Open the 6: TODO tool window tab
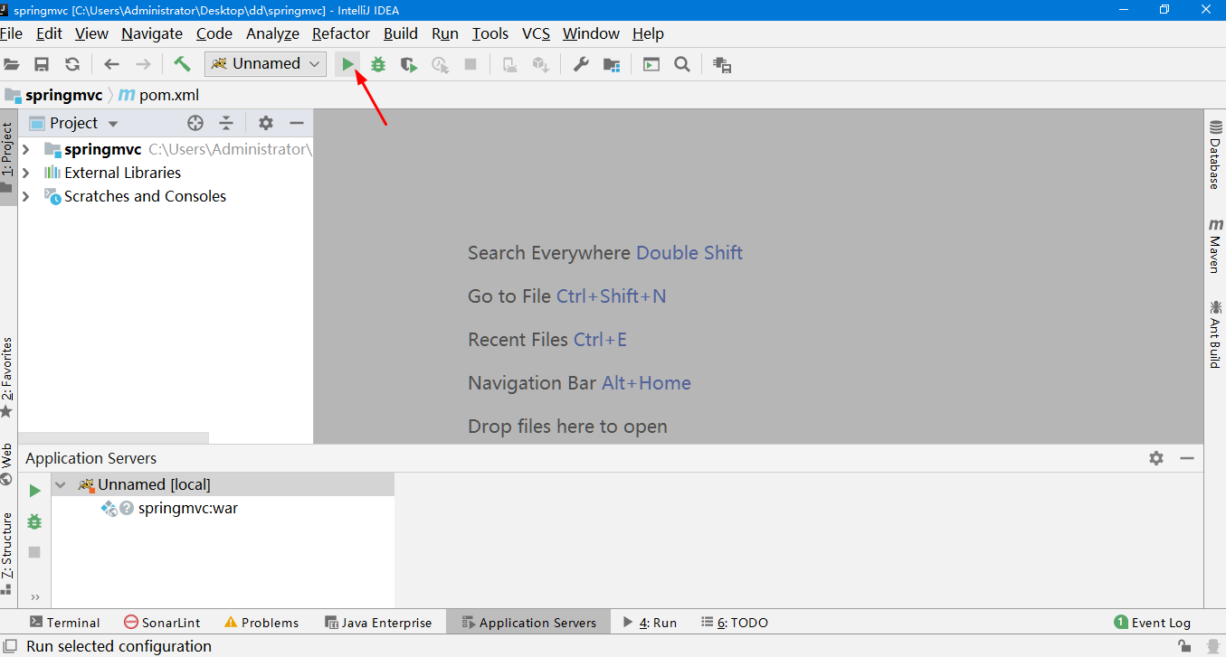The height and width of the screenshot is (657, 1226). coord(734,623)
